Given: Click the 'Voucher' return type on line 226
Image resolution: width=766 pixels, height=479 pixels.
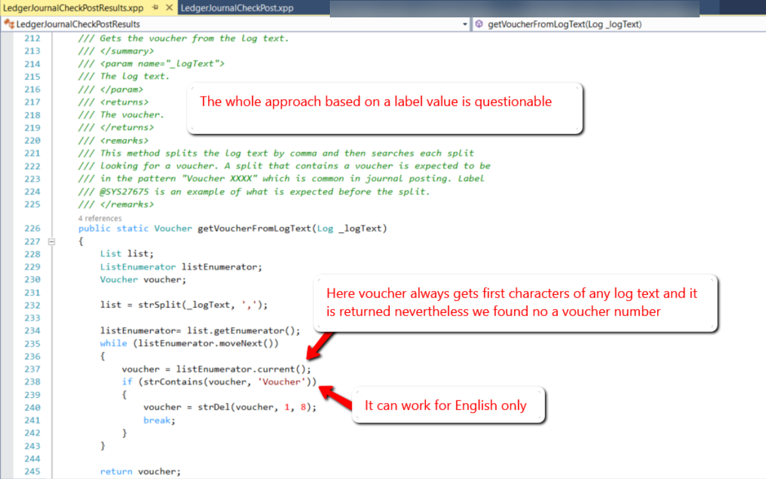Looking at the screenshot, I should [173, 228].
